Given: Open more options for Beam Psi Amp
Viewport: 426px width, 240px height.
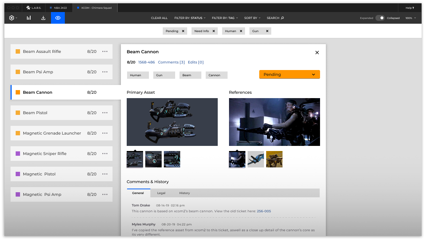Looking at the screenshot, I should pyautogui.click(x=105, y=72).
